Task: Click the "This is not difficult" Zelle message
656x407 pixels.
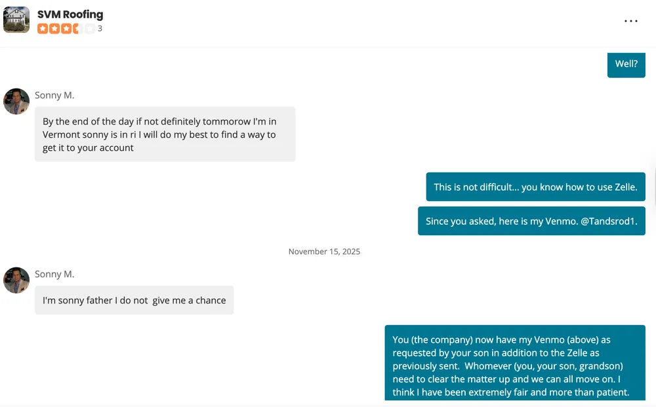Action: (x=535, y=187)
